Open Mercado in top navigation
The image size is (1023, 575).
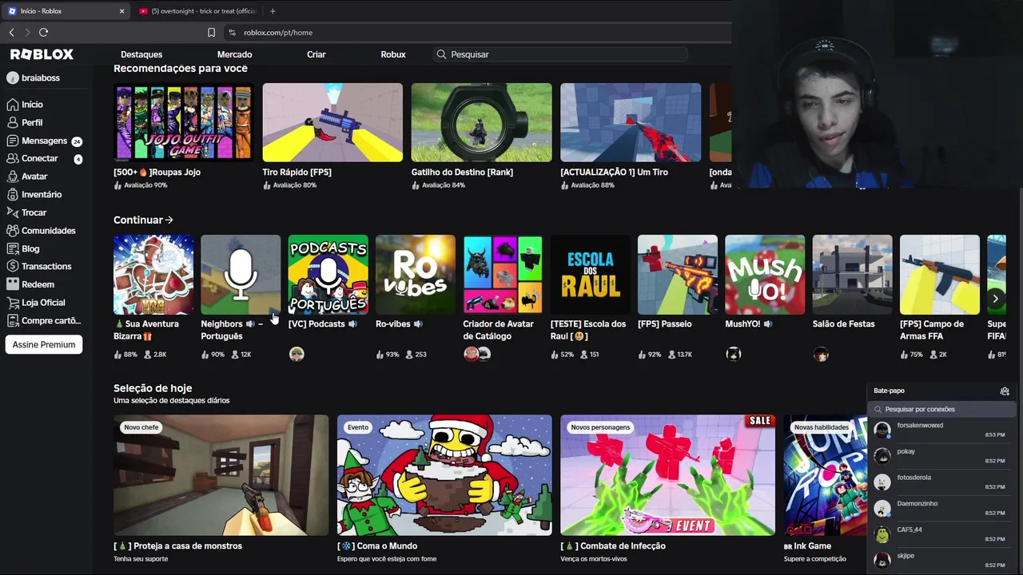pos(235,54)
